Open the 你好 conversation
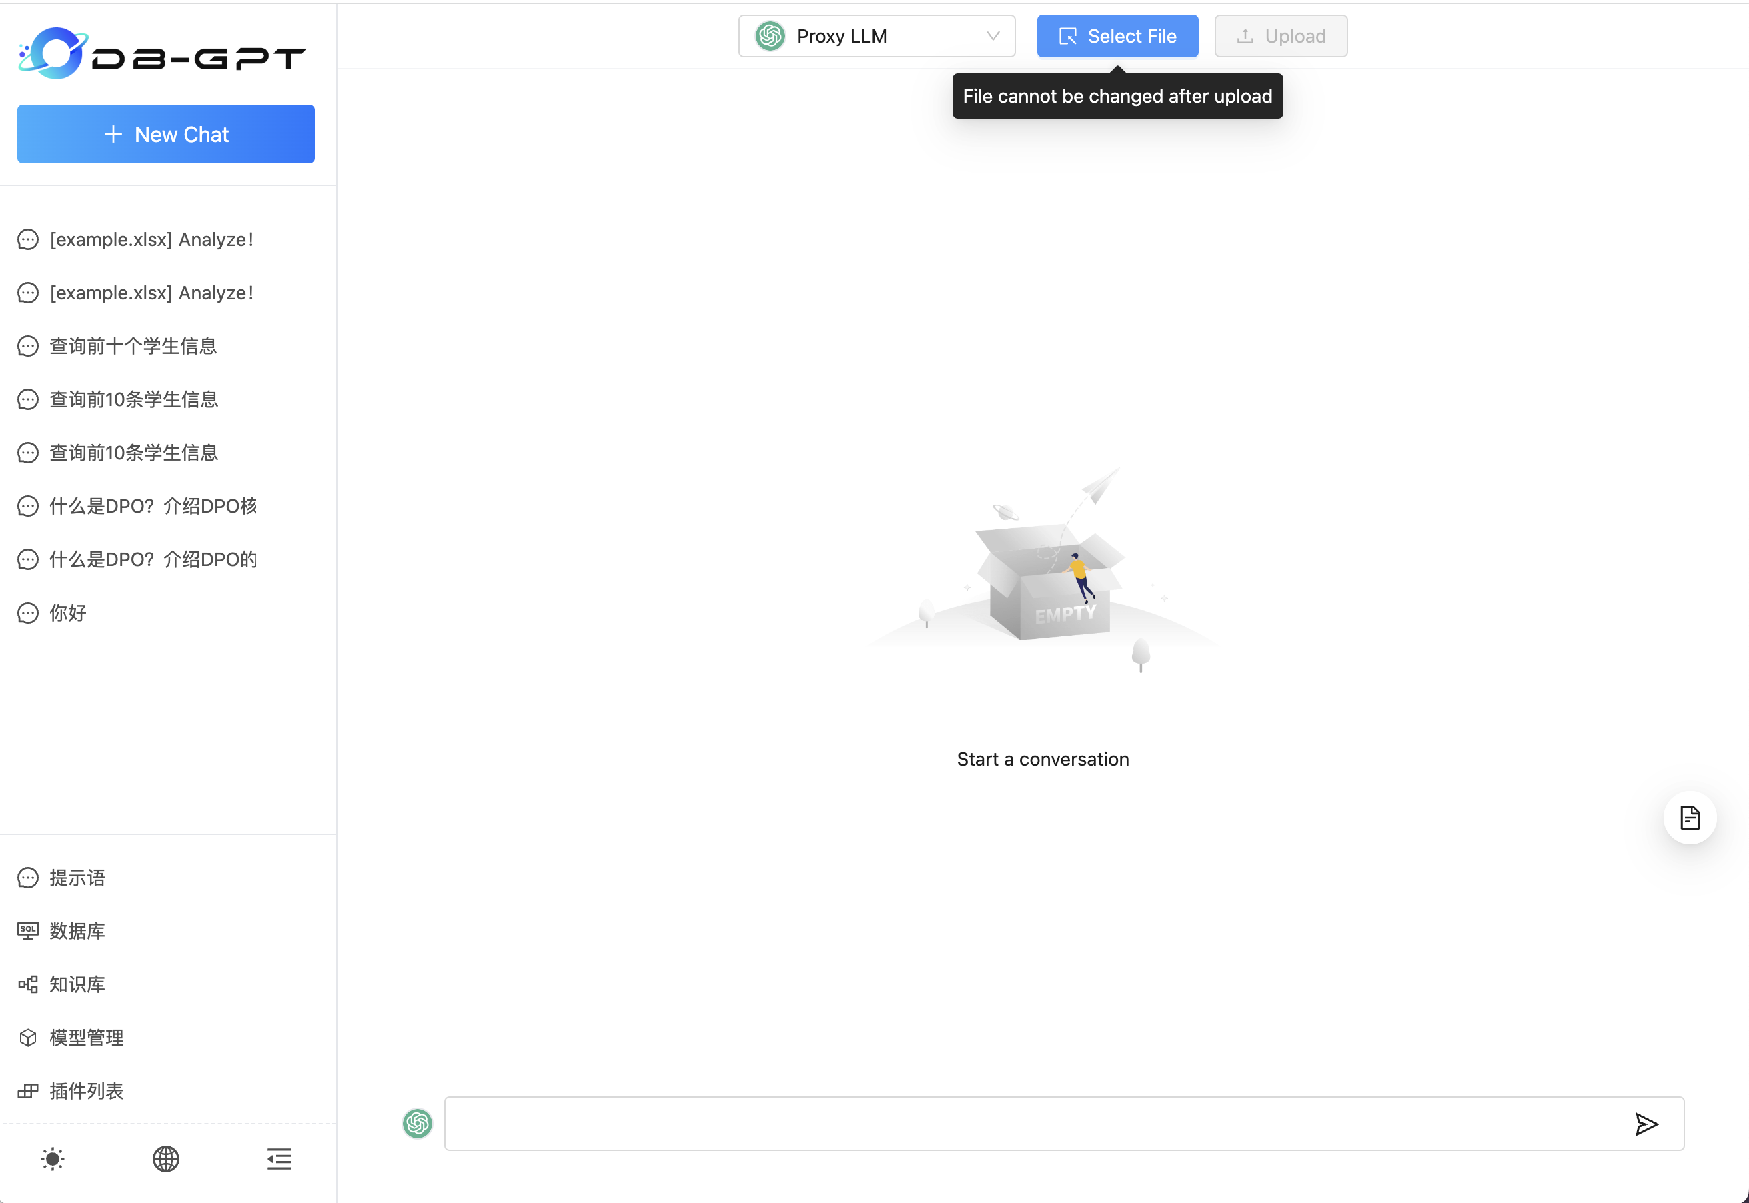 pyautogui.click(x=68, y=613)
